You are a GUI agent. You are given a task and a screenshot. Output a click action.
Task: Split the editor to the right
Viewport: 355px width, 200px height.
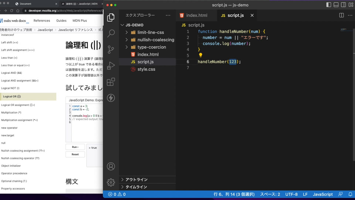click(341, 15)
